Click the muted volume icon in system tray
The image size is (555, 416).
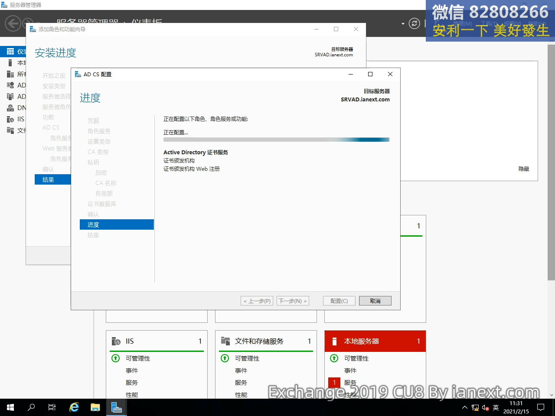pos(486,407)
